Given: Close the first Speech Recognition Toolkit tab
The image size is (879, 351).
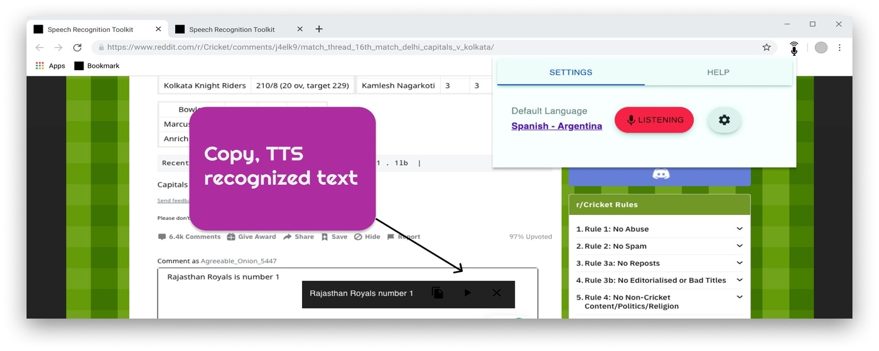Looking at the screenshot, I should [x=158, y=29].
